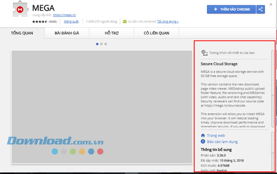
Task: Switch to the TỔNG QUAN tab
Action: [22, 33]
